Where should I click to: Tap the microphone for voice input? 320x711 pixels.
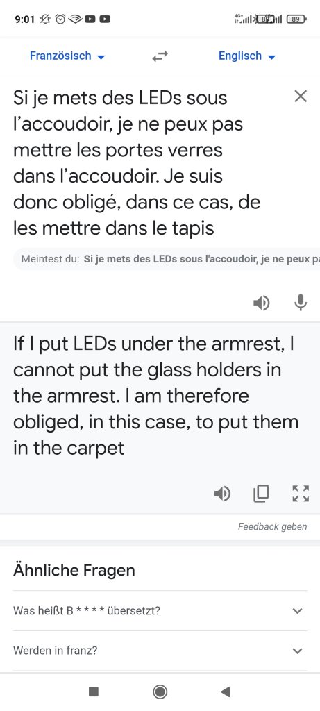click(301, 303)
